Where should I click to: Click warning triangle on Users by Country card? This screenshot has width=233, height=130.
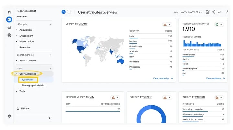[165, 24]
